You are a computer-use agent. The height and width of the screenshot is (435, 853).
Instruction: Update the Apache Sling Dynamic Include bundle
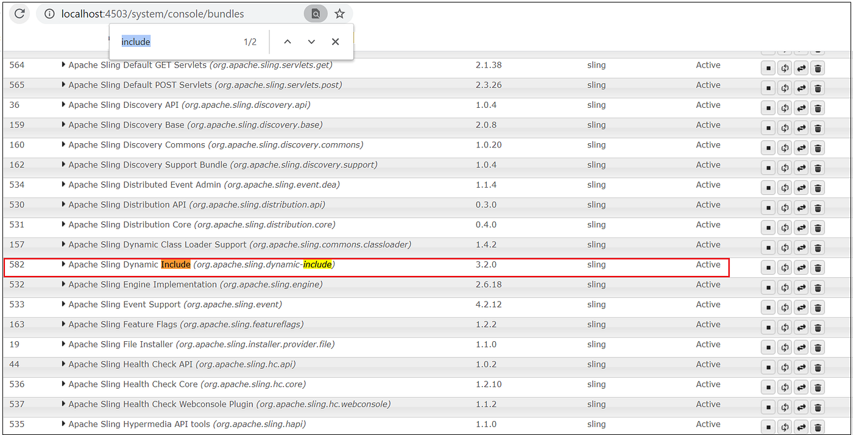click(x=801, y=267)
